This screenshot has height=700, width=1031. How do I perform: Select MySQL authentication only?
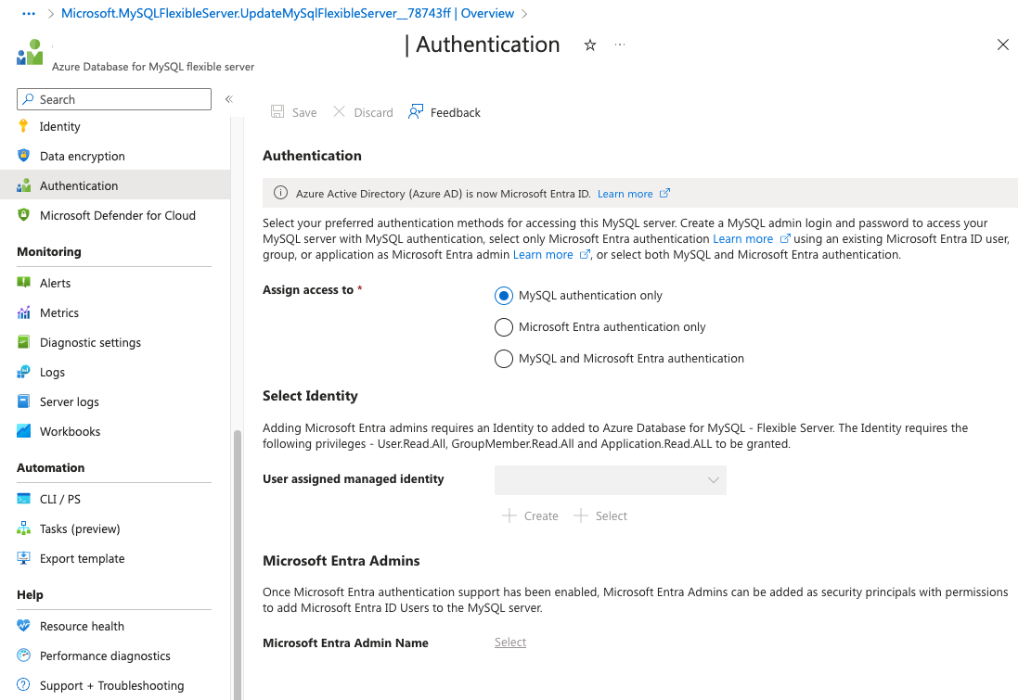pos(503,295)
